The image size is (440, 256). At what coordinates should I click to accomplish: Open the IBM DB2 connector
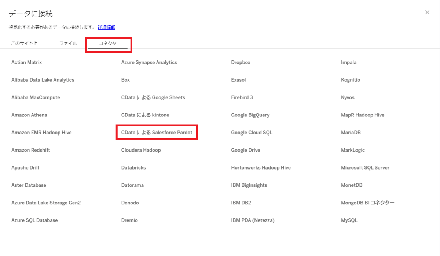click(x=241, y=203)
